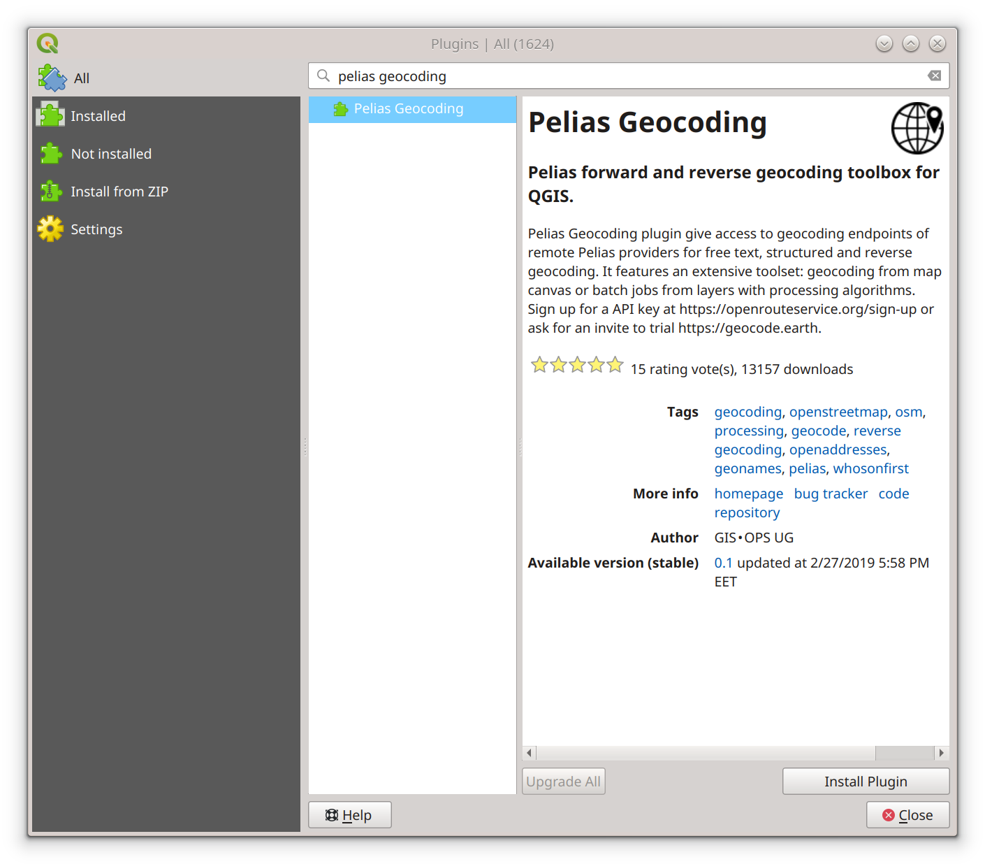Open the whosonfirst tag link
The height and width of the screenshot is (864, 985).
tap(871, 468)
